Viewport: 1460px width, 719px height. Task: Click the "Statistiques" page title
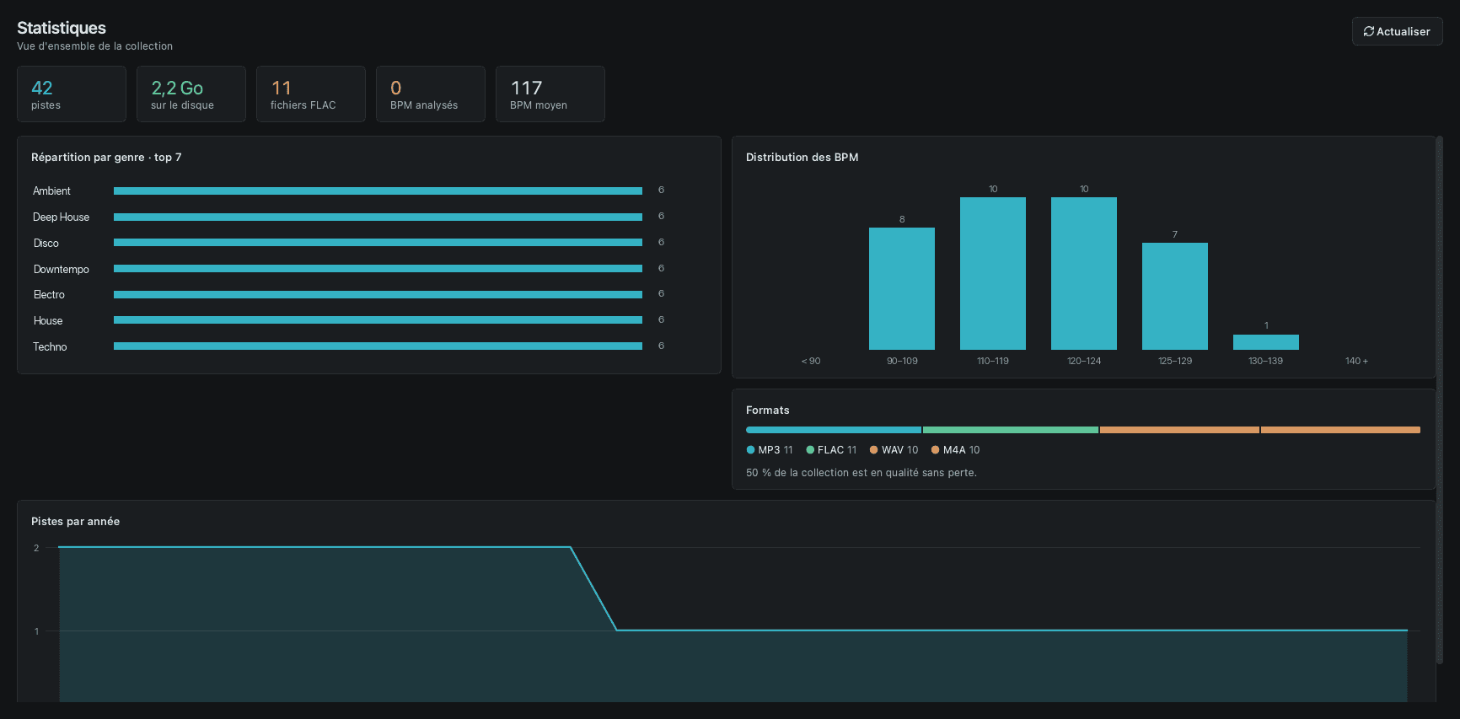tap(62, 28)
